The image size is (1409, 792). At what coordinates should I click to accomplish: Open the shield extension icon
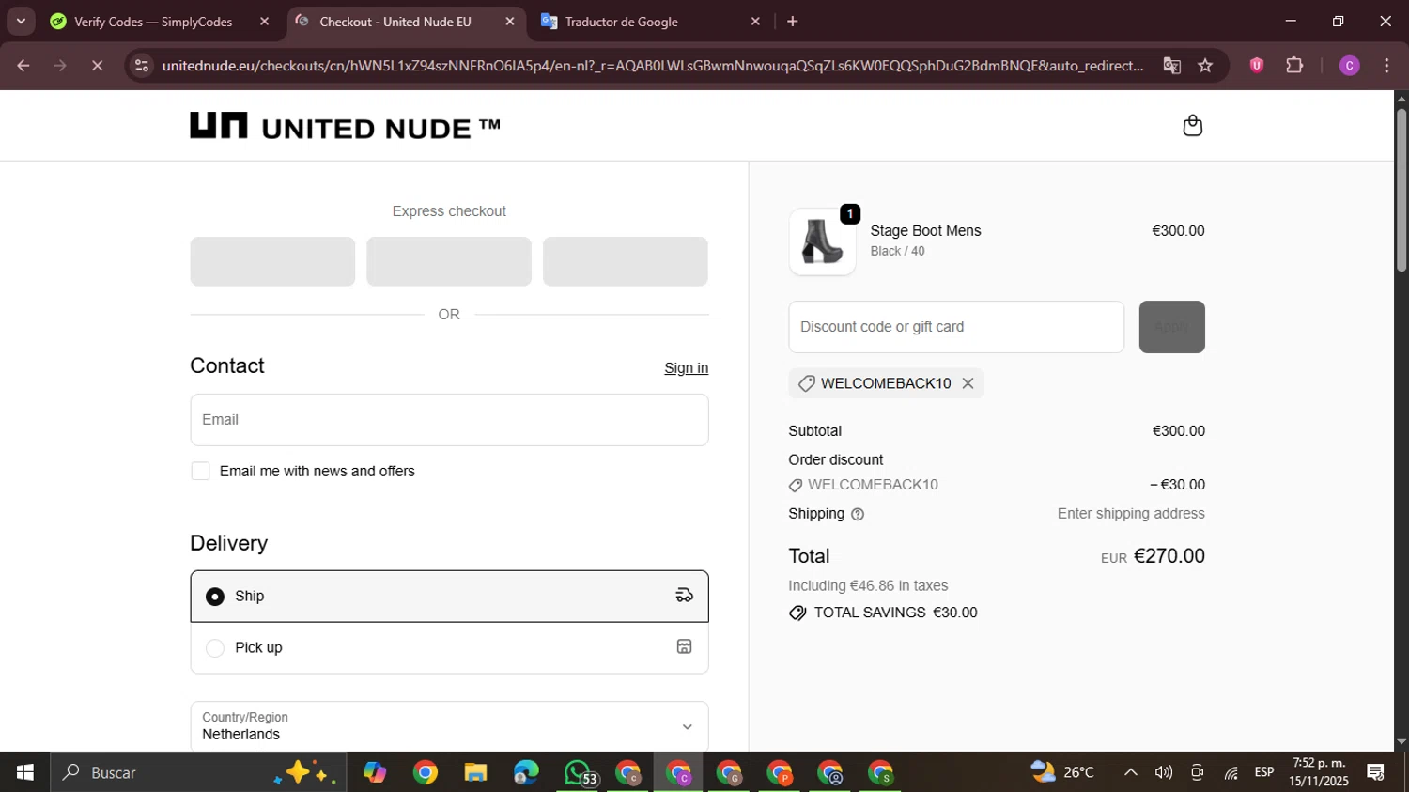pos(1257,66)
